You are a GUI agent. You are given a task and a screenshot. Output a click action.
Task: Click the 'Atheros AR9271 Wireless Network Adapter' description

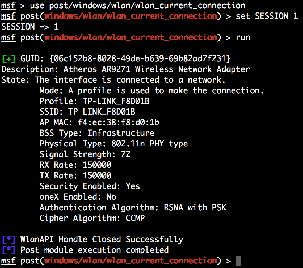click(x=157, y=69)
